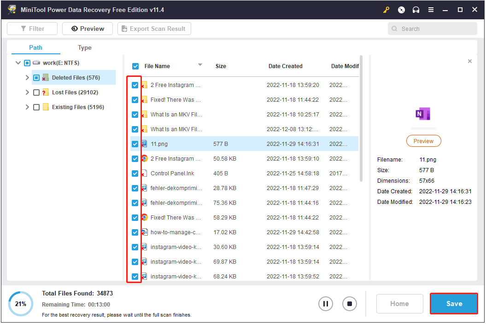Click the key register icon in title bar
The image size is (486, 324).
tap(386, 10)
